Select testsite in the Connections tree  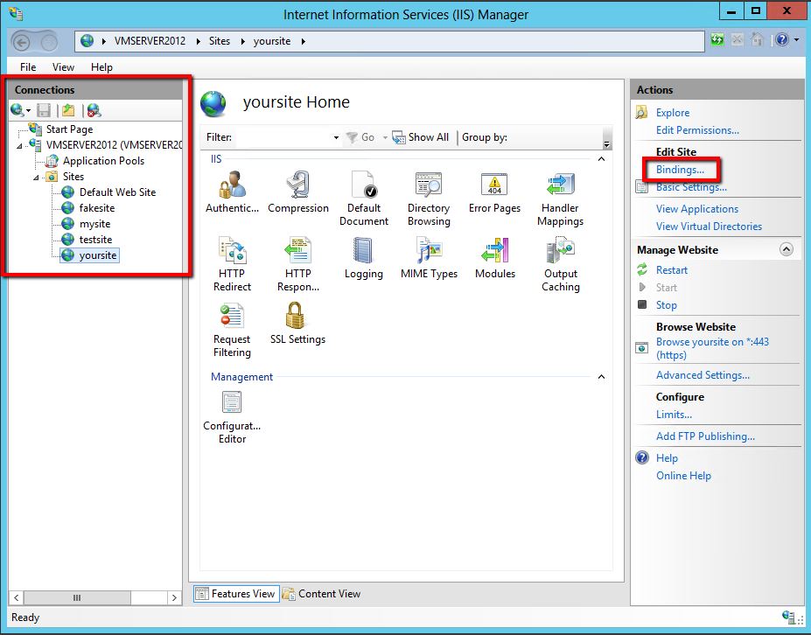(x=95, y=240)
